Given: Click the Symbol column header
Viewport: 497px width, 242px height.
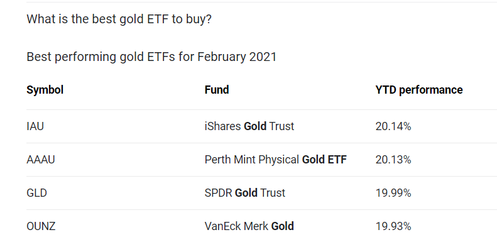Looking at the screenshot, I should coord(45,90).
